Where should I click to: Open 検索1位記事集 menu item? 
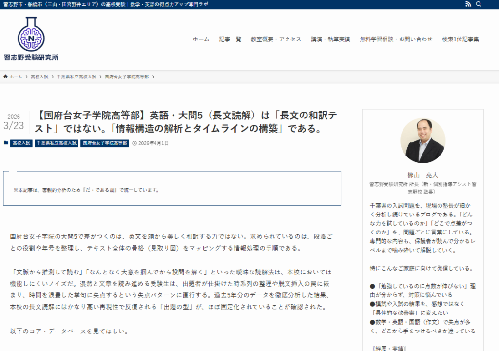461,39
